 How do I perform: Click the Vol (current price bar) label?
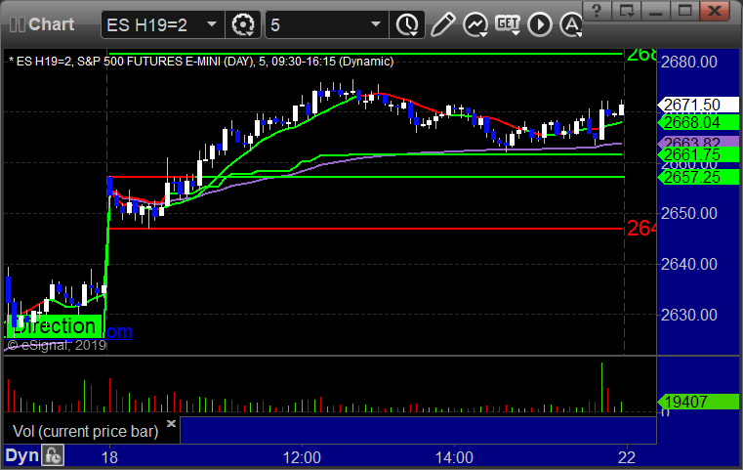click(x=85, y=431)
